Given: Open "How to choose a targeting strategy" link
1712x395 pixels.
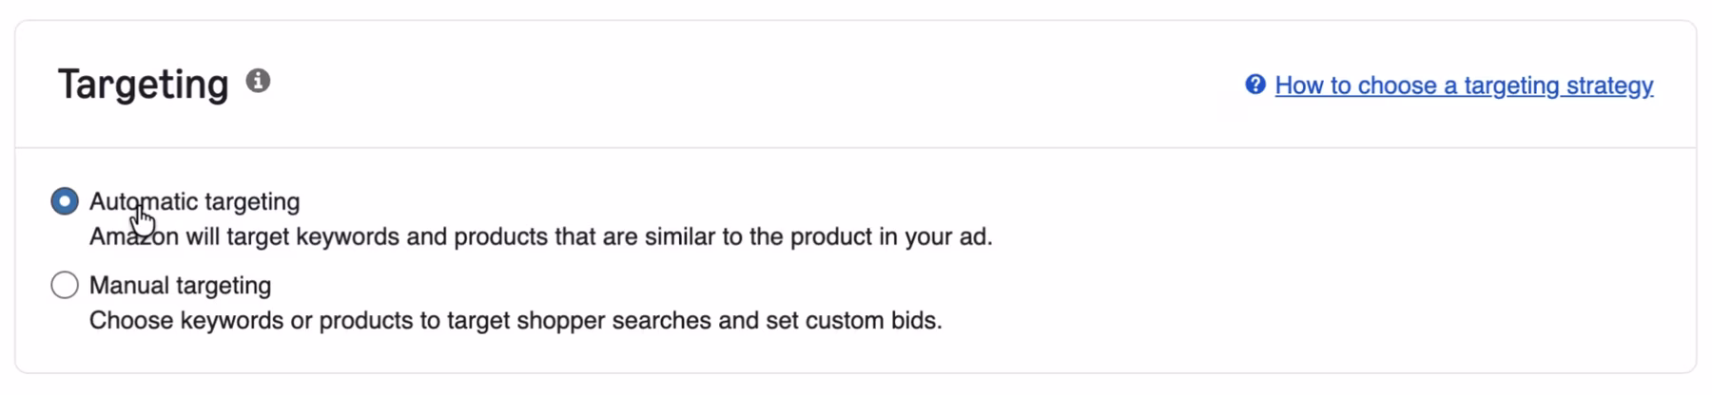Looking at the screenshot, I should coord(1463,85).
